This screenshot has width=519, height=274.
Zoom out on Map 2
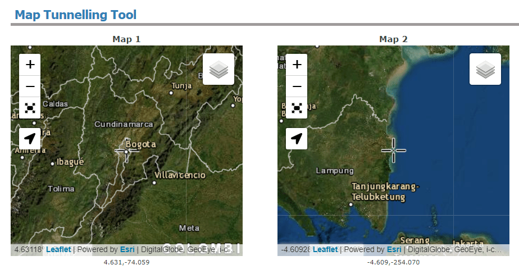click(x=297, y=86)
